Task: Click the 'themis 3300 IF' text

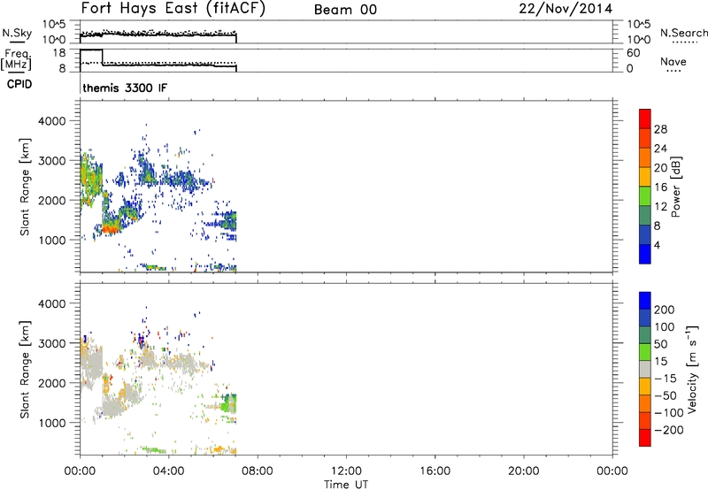Action: (125, 88)
